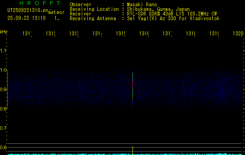
Task: Select the 0.9 kHz axis tick
Action: (x=4, y=90)
